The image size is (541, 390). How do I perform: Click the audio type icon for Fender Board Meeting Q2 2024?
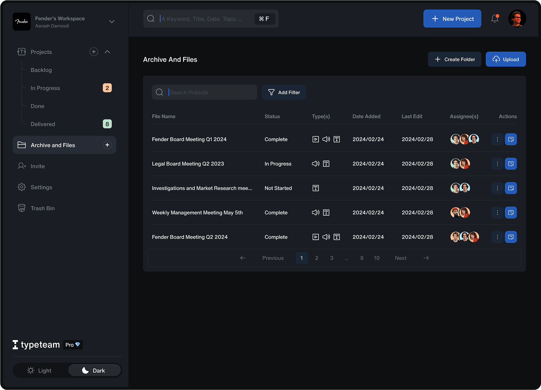coord(326,237)
